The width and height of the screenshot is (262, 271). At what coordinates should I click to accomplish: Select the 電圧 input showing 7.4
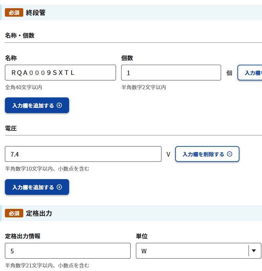click(83, 154)
